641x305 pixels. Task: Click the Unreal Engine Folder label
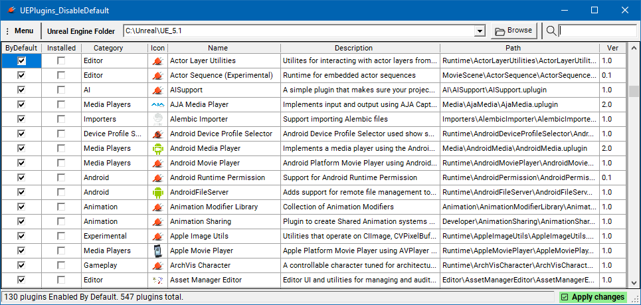point(81,31)
